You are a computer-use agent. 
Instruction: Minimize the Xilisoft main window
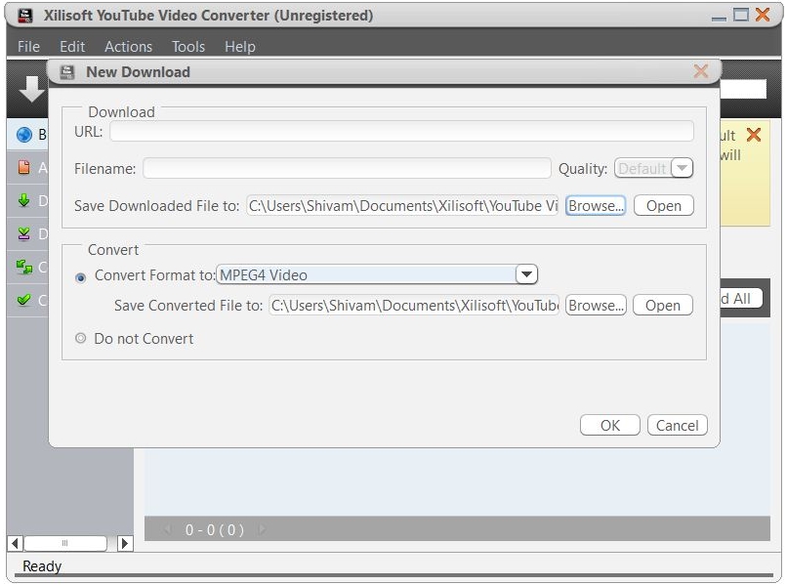click(719, 18)
